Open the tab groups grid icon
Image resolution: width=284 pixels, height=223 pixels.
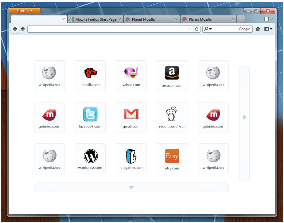coord(266,19)
